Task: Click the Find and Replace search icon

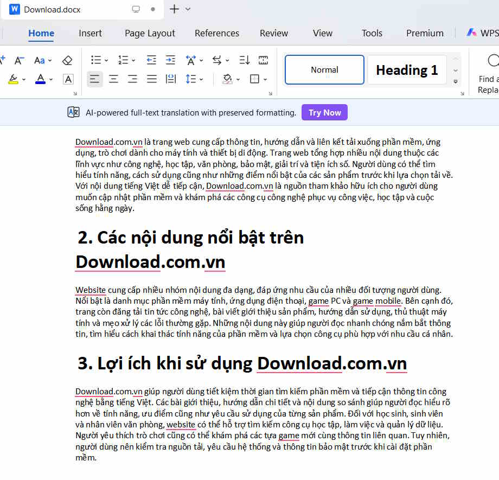Action: [493, 60]
